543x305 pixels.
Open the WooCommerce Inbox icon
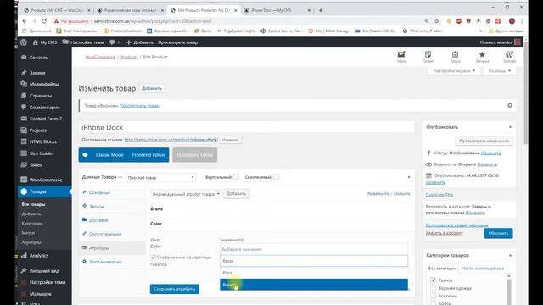pyautogui.click(x=401, y=57)
